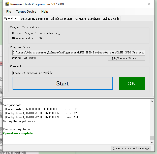
Task: Select the Operation tab
Action: (x=11, y=18)
